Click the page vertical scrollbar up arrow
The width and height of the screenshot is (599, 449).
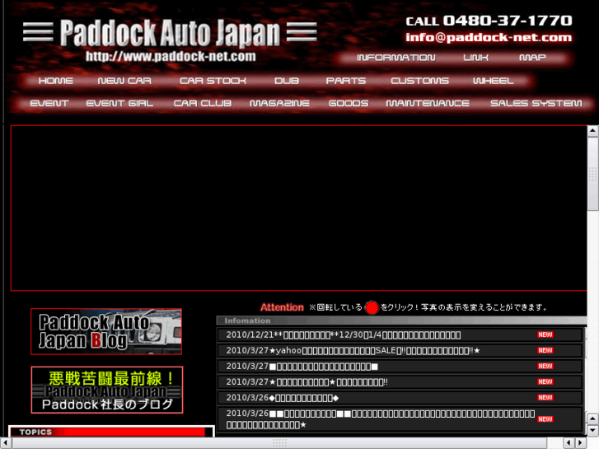tap(592, 131)
